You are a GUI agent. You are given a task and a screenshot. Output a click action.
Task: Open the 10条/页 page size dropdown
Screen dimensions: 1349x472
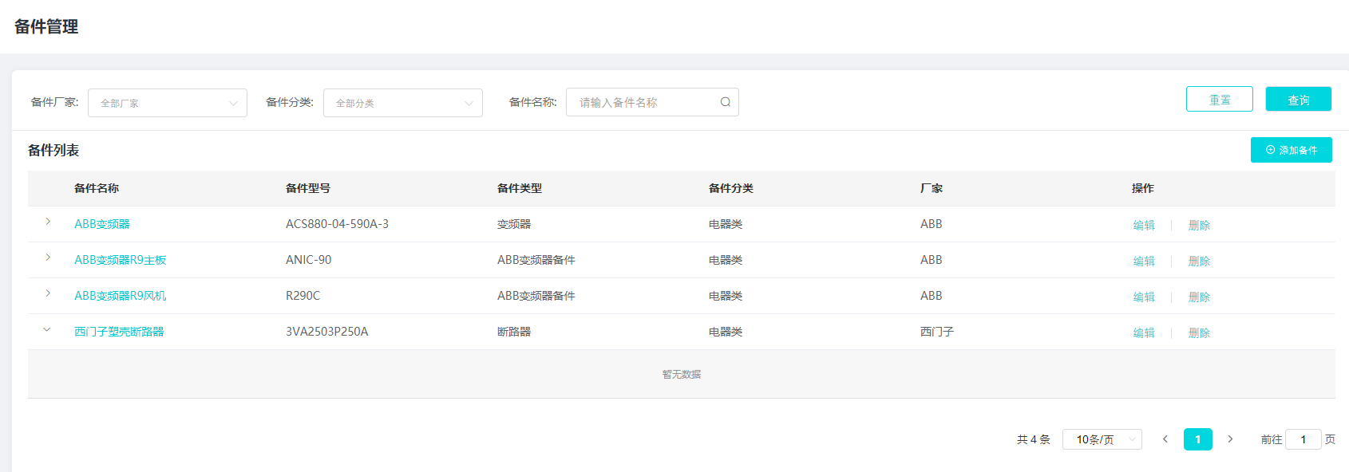click(1102, 439)
